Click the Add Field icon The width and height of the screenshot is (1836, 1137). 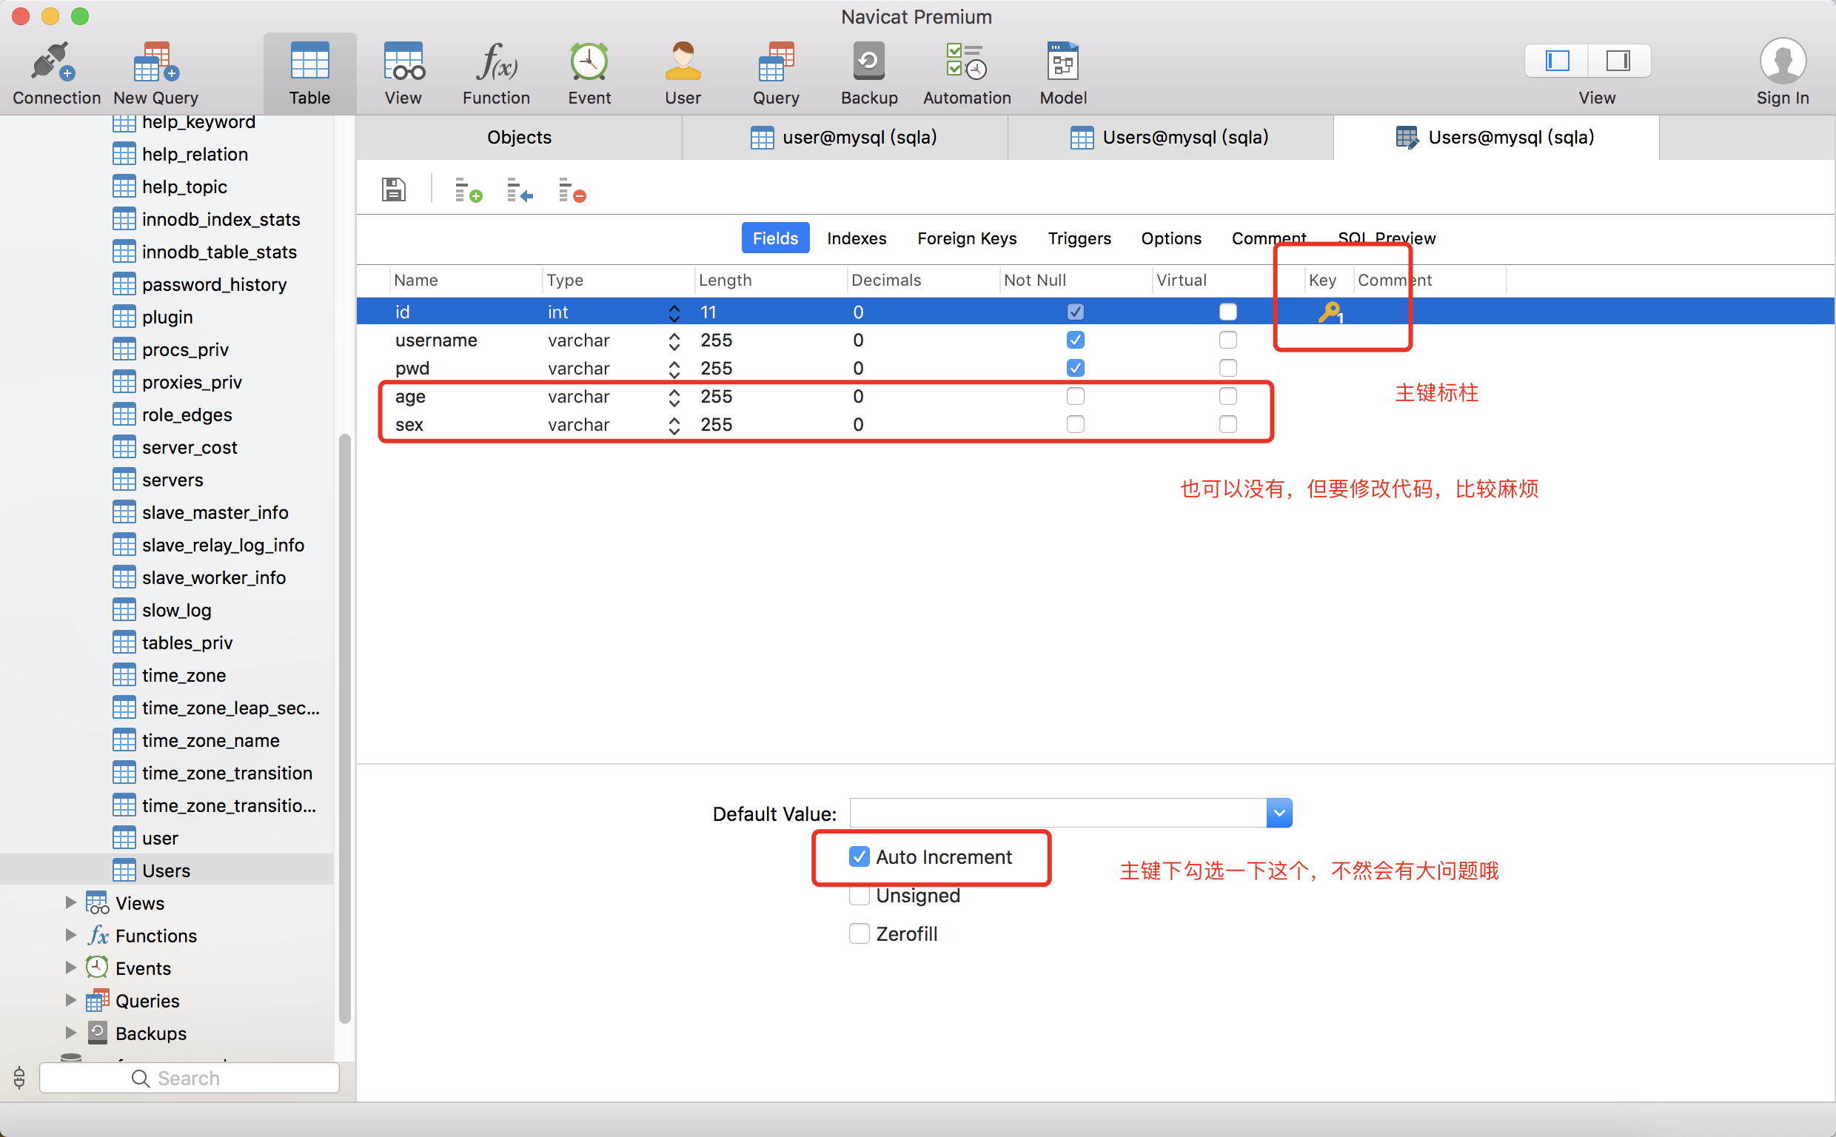(x=468, y=190)
